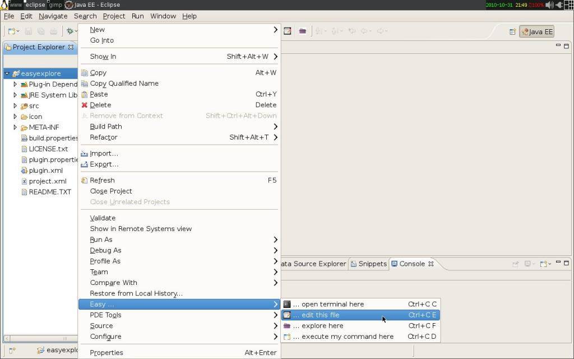Expand the icon folder node
The image size is (574, 359).
point(15,117)
